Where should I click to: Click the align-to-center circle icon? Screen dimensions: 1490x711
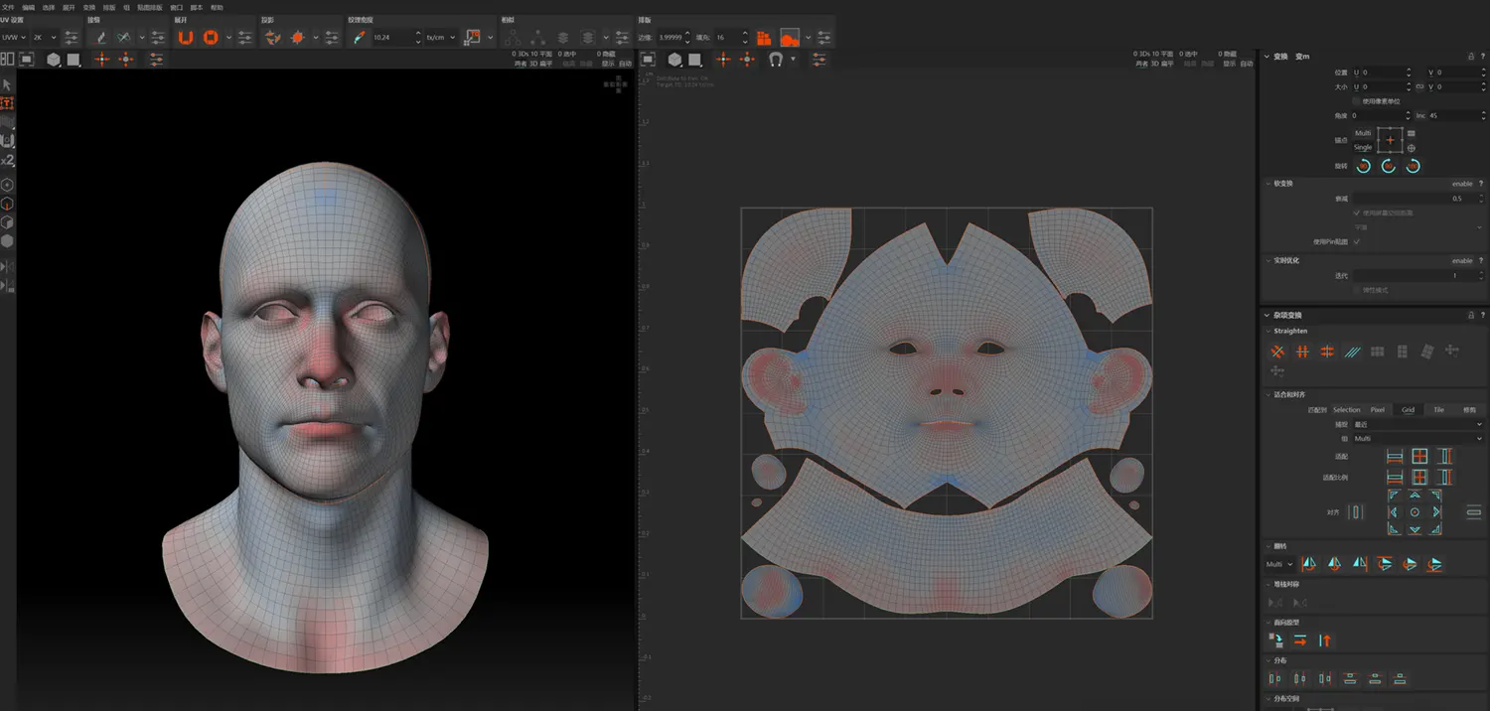[x=1415, y=512]
